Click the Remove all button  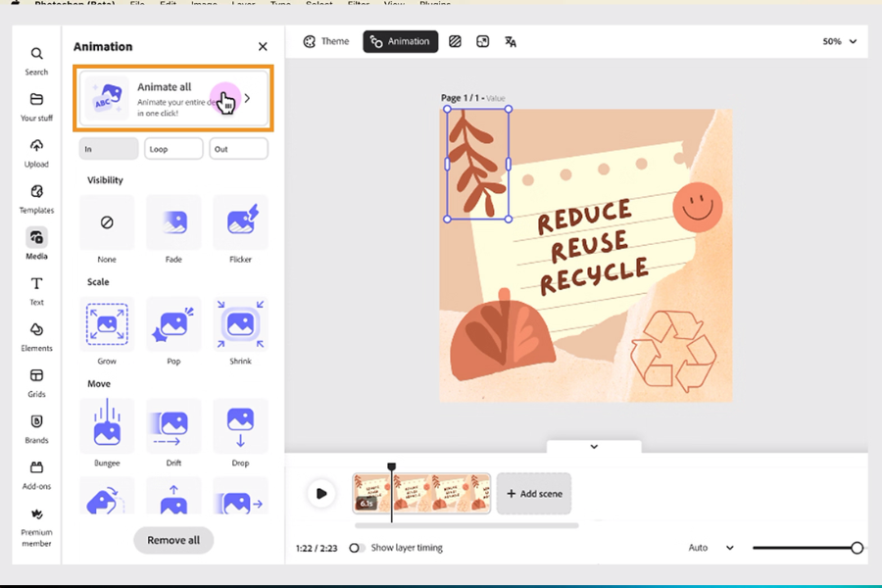173,540
